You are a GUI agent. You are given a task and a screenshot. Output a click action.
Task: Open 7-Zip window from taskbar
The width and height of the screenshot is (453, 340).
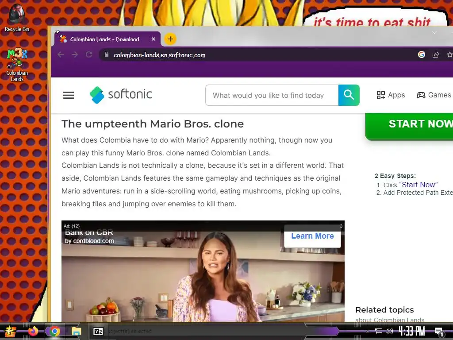click(98, 331)
